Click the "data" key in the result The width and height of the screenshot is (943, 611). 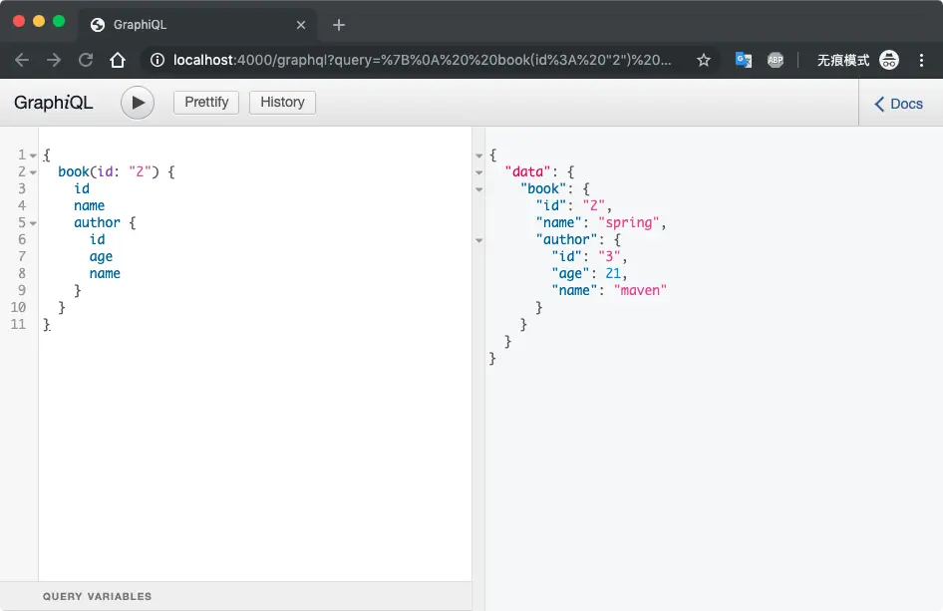click(527, 172)
